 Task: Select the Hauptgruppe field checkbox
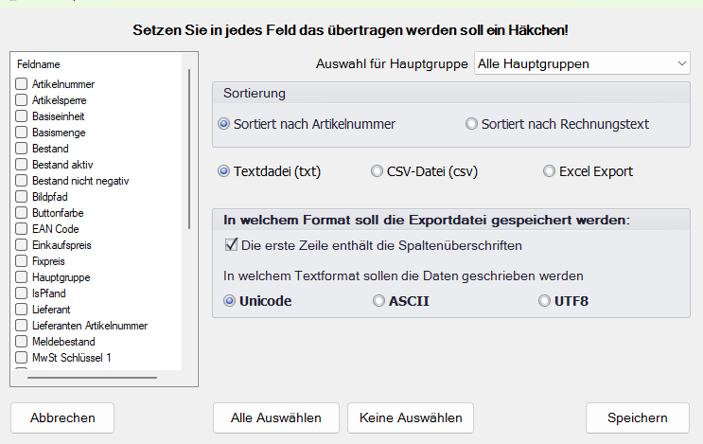click(x=22, y=277)
